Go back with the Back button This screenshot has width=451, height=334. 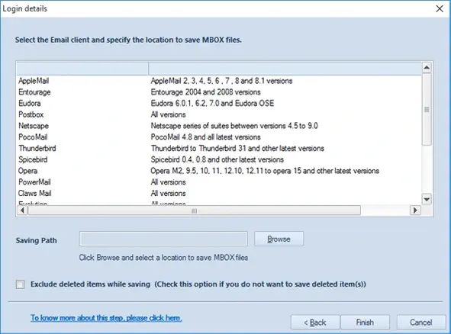coord(315,323)
